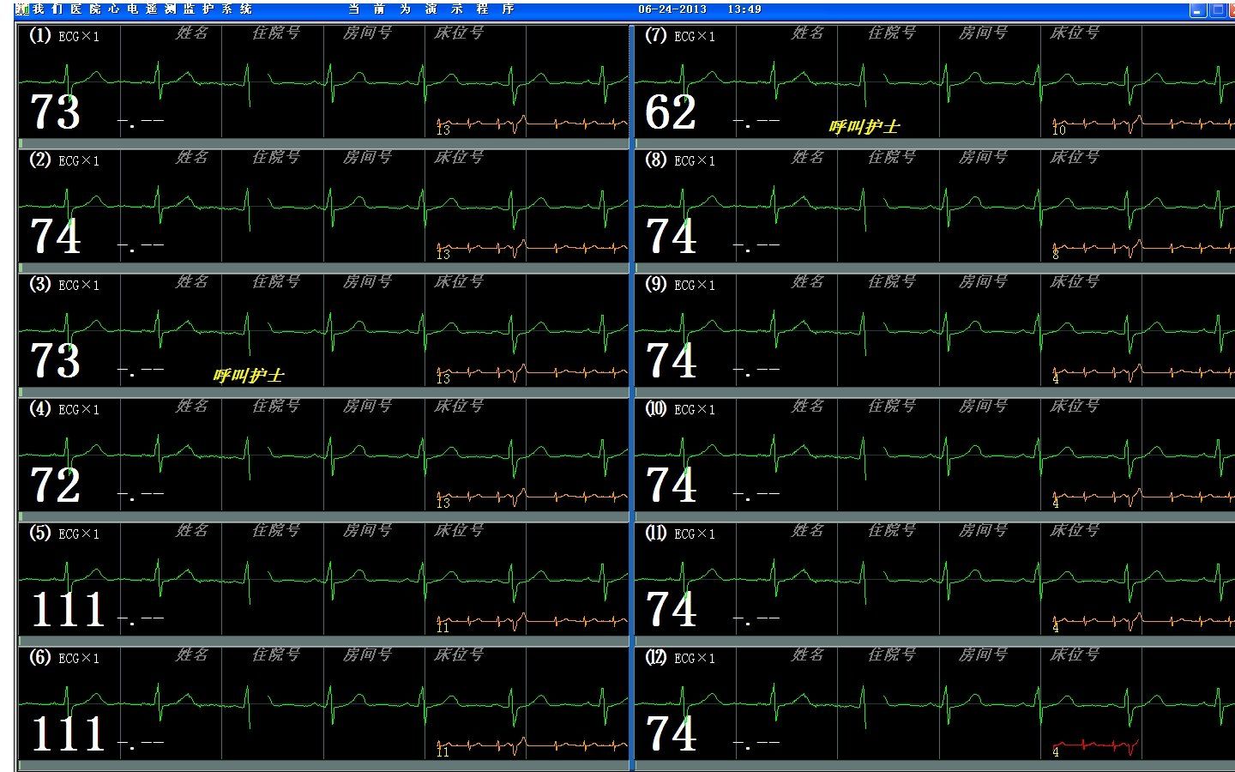Click the –.–– reading on channel 4
The height and width of the screenshot is (772, 1235).
(142, 494)
